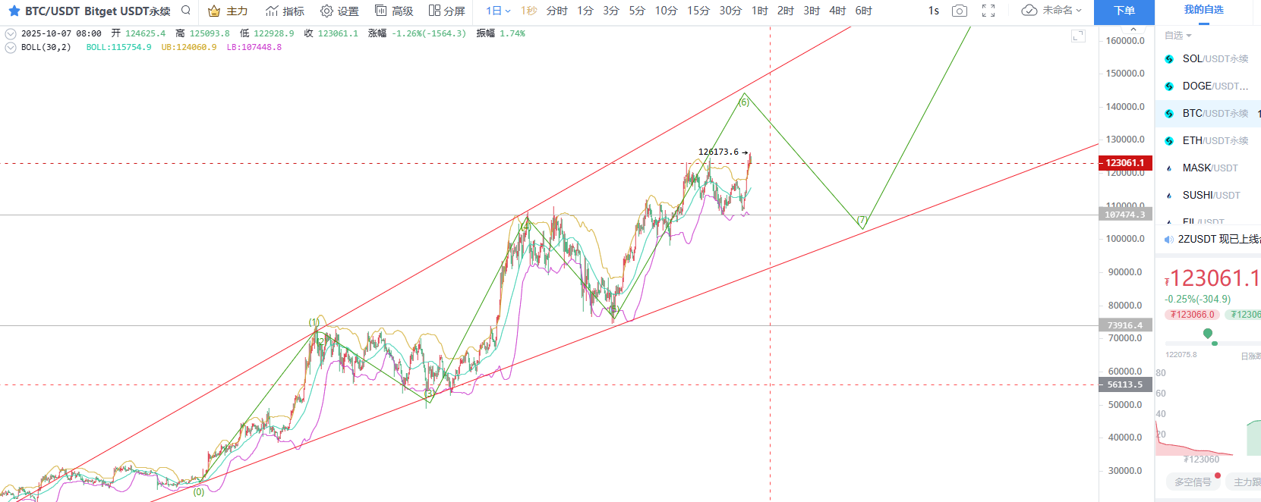Take a chart screenshot with camera icon
This screenshot has height=502, width=1261.
[960, 11]
